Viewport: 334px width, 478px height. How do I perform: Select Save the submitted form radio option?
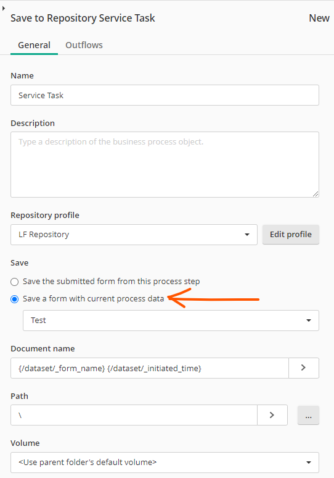[15, 282]
